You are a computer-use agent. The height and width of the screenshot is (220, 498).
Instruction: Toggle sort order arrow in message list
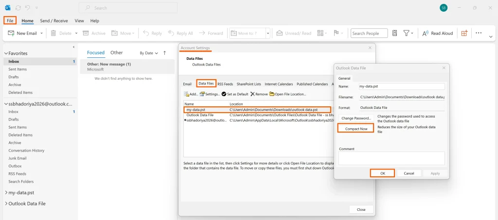click(164, 53)
